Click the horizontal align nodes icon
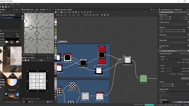The height and width of the screenshot is (106, 189). (102, 15)
